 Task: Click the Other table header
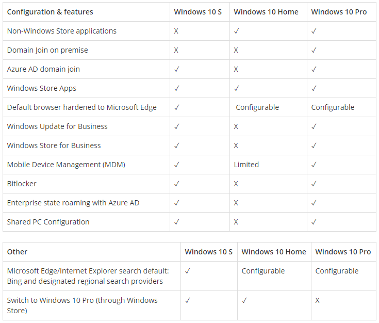[x=17, y=252]
